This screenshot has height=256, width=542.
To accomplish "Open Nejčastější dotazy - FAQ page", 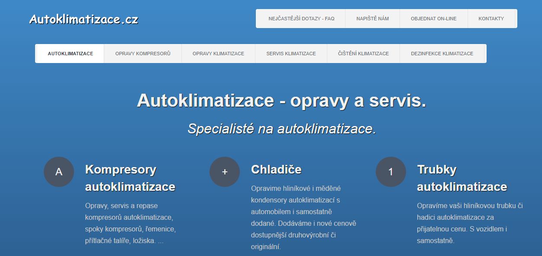I will click(x=301, y=19).
